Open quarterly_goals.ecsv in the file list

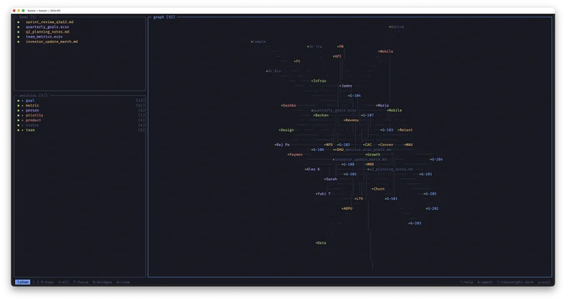point(47,27)
